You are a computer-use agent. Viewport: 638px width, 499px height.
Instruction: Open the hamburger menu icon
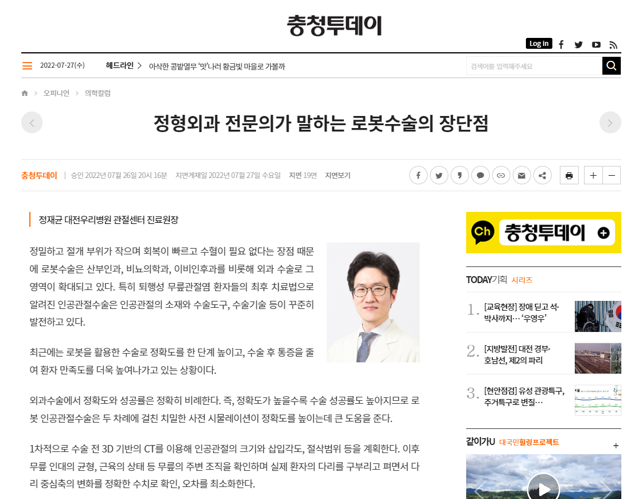[27, 66]
